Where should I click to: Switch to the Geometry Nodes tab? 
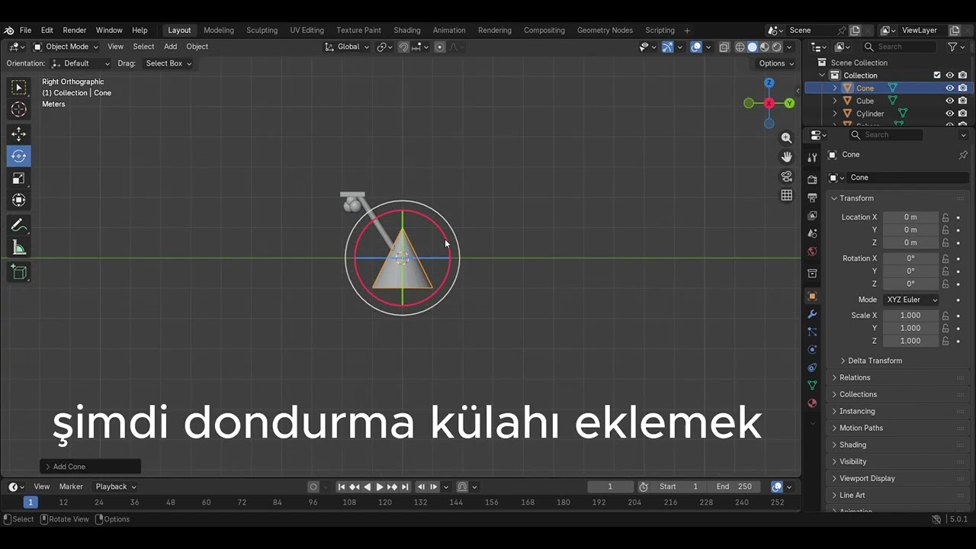605,30
